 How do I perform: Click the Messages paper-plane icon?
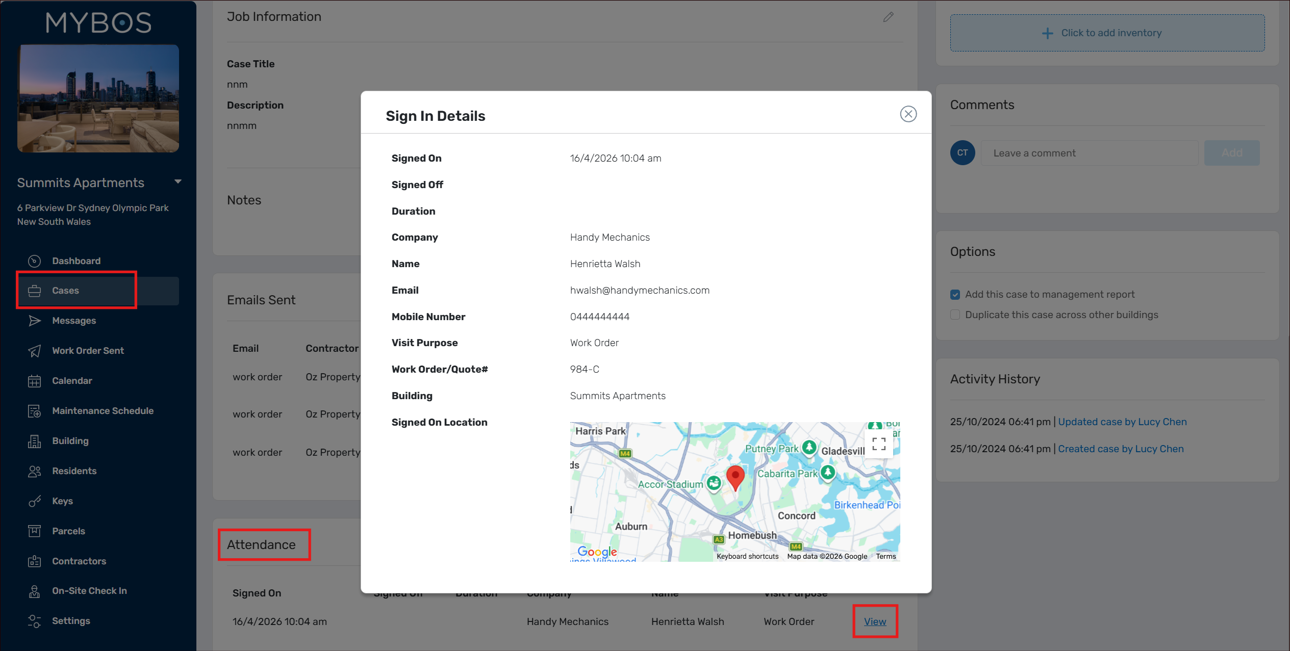coord(34,321)
